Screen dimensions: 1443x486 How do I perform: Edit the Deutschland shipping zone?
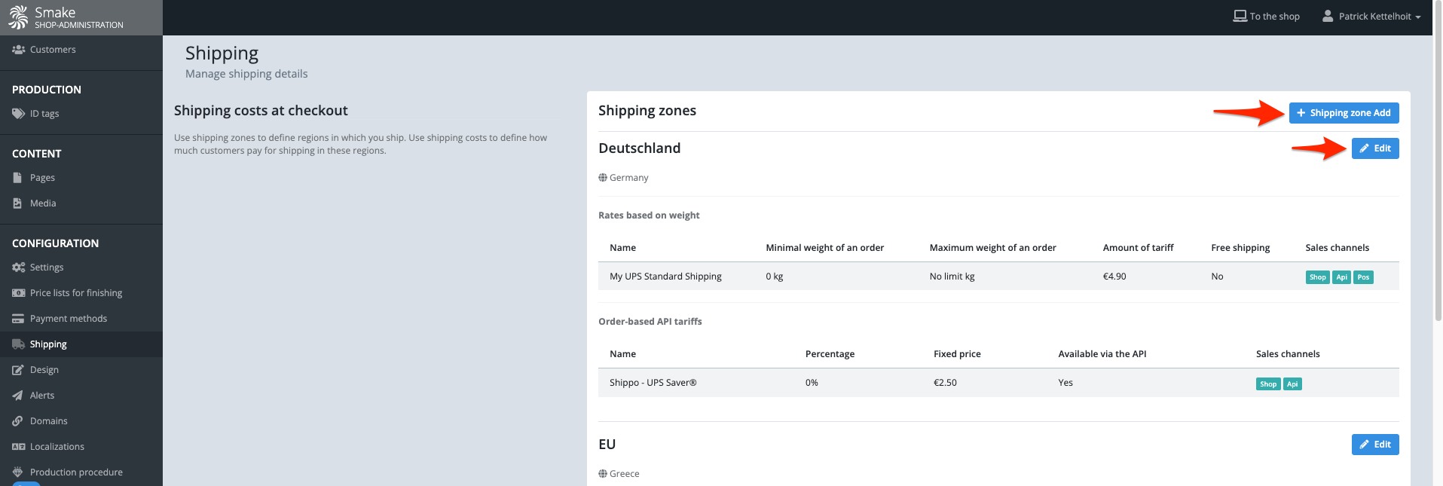point(1375,148)
